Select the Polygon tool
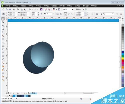 coord(3,46)
